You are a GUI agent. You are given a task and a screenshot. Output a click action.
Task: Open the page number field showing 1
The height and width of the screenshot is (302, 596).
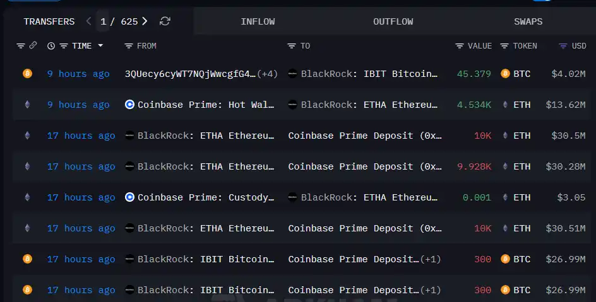pos(103,21)
